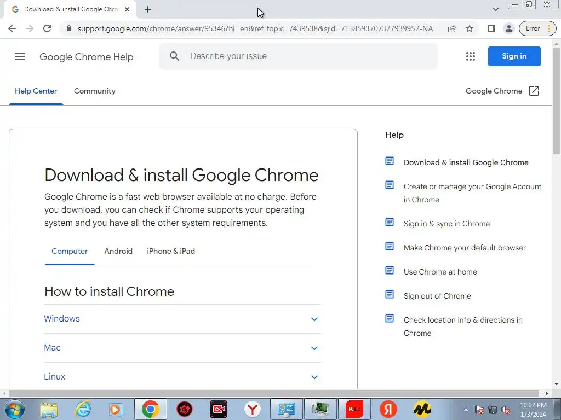This screenshot has height=420, width=561.
Task: Open the yellow squiggle taskbar icon
Action: 422,409
